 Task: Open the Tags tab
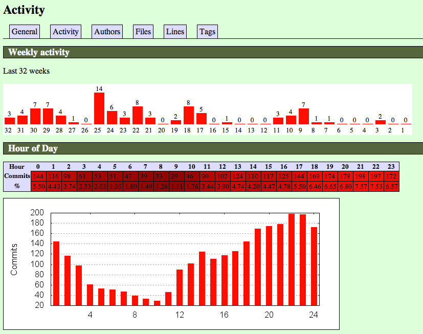207,32
